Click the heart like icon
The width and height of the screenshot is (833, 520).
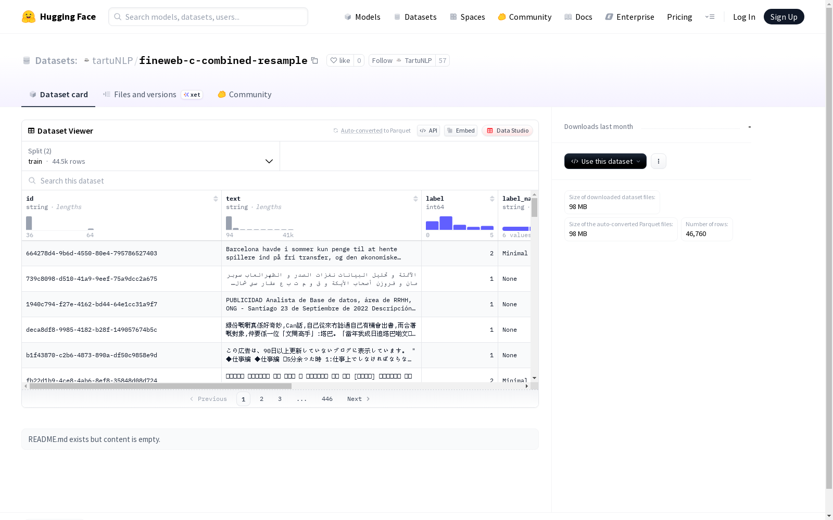[334, 60]
